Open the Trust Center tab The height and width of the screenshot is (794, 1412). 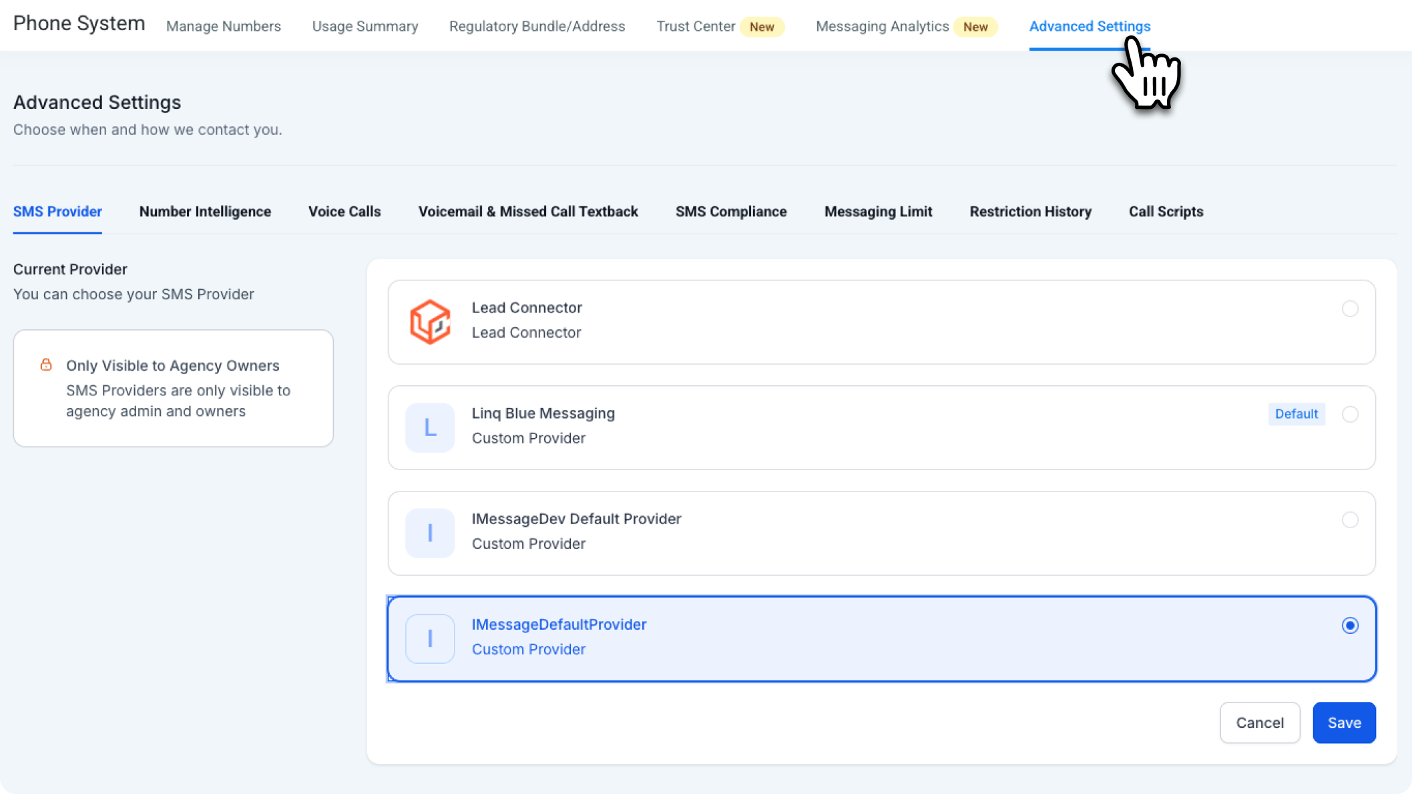[x=696, y=26]
